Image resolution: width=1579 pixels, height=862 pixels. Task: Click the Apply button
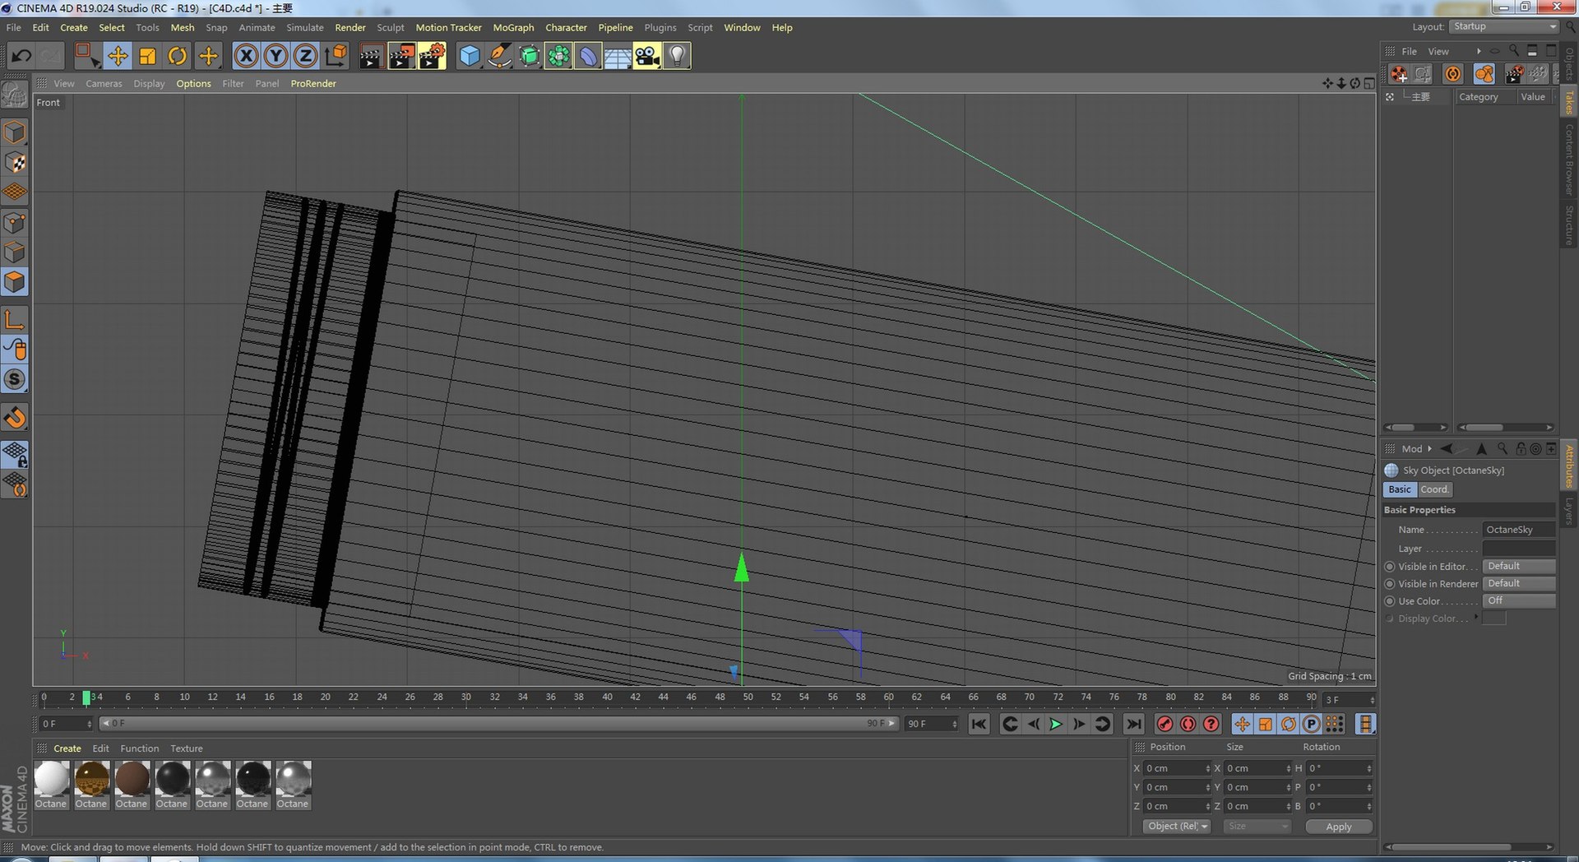click(1339, 827)
